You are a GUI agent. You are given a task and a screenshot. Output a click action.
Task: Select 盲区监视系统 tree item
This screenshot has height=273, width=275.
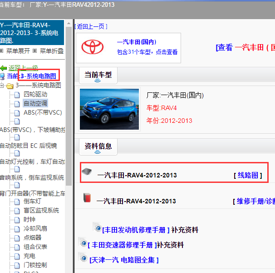[x=41, y=211]
